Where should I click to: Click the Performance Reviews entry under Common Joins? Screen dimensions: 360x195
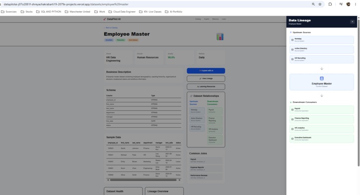206,176
